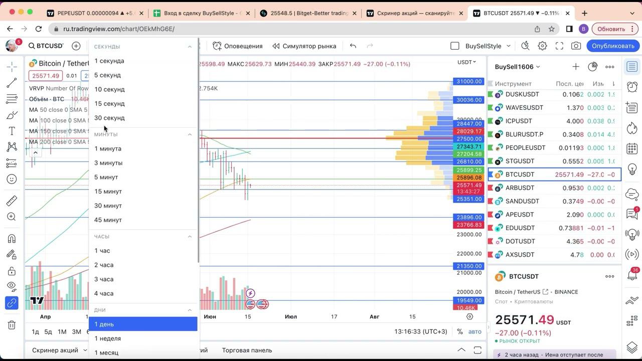Start Симулятор рынка replay
642x361 pixels.
click(x=304, y=46)
